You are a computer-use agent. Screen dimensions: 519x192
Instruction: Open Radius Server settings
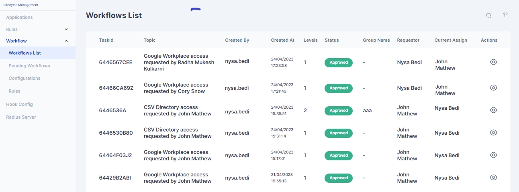pyautogui.click(x=21, y=117)
